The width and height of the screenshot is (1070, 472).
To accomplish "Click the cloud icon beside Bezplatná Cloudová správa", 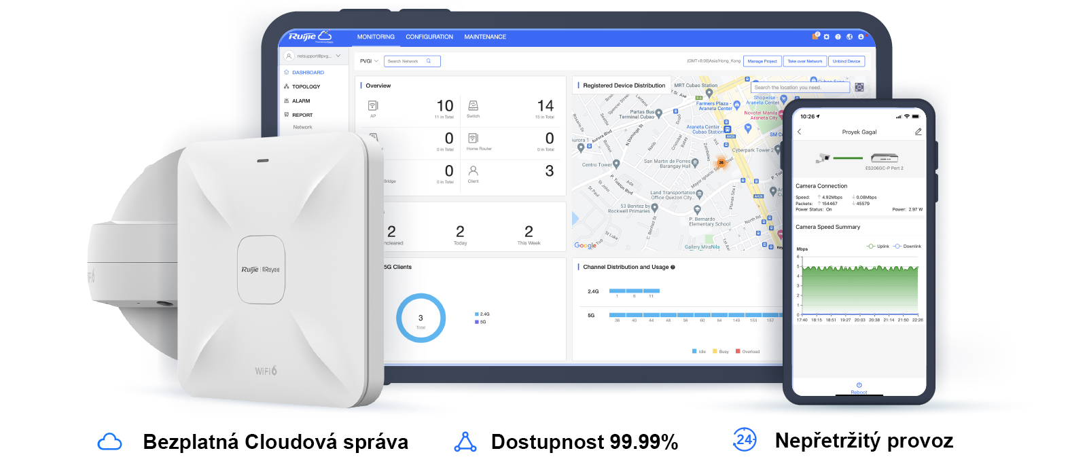I will click(109, 442).
